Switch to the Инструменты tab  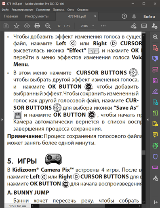point(37,16)
